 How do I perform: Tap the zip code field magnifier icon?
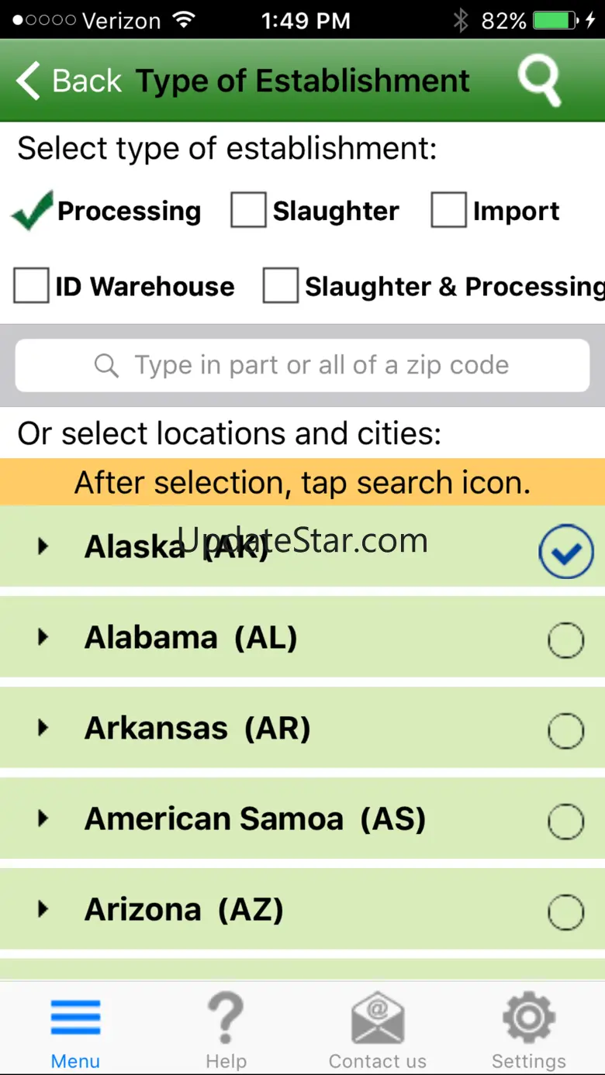click(106, 365)
